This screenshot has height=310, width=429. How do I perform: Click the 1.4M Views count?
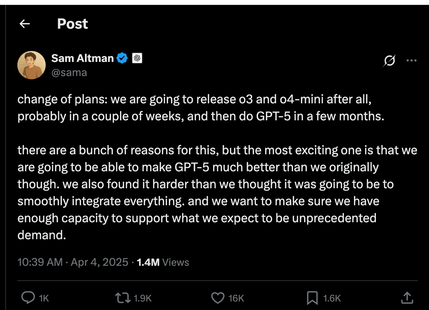click(163, 262)
